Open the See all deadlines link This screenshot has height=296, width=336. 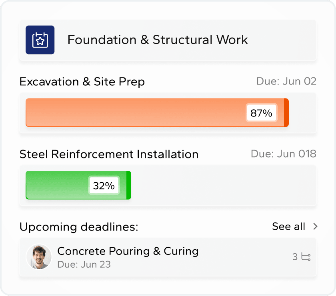pyautogui.click(x=288, y=226)
